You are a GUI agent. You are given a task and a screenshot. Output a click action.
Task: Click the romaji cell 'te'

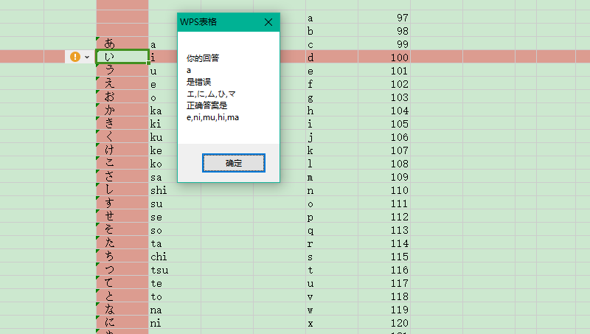[175, 283]
